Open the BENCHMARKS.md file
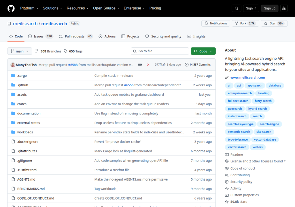The image size is (295, 207). (x=31, y=189)
